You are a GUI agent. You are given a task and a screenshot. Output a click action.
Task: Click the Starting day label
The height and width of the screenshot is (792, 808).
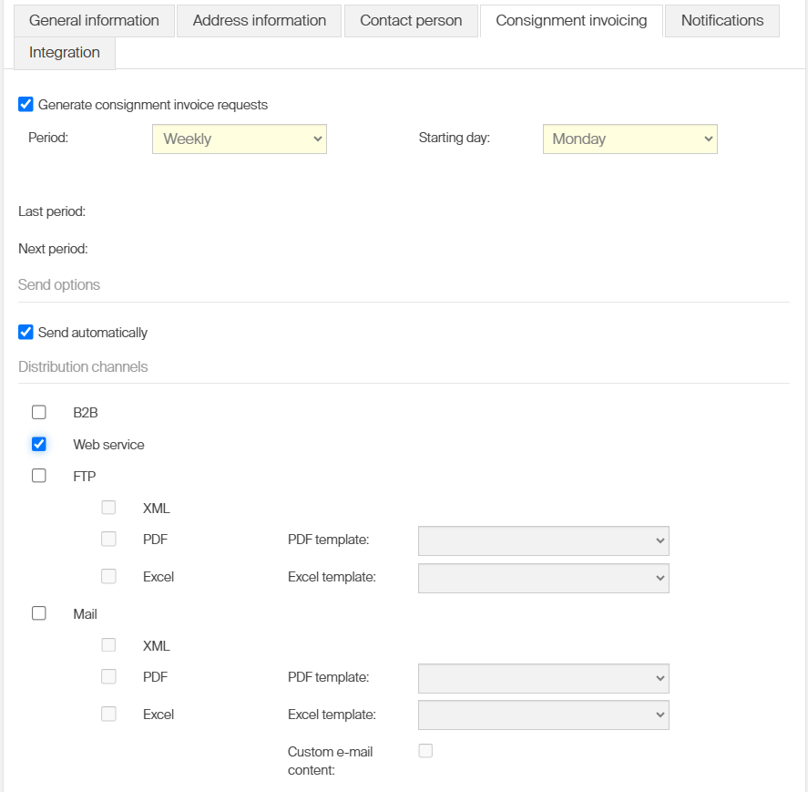click(x=454, y=138)
